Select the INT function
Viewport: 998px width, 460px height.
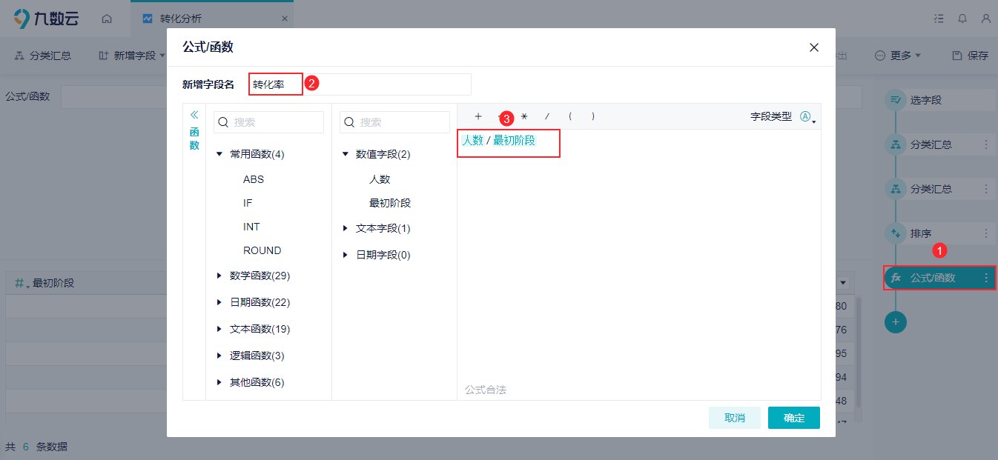[x=251, y=227]
